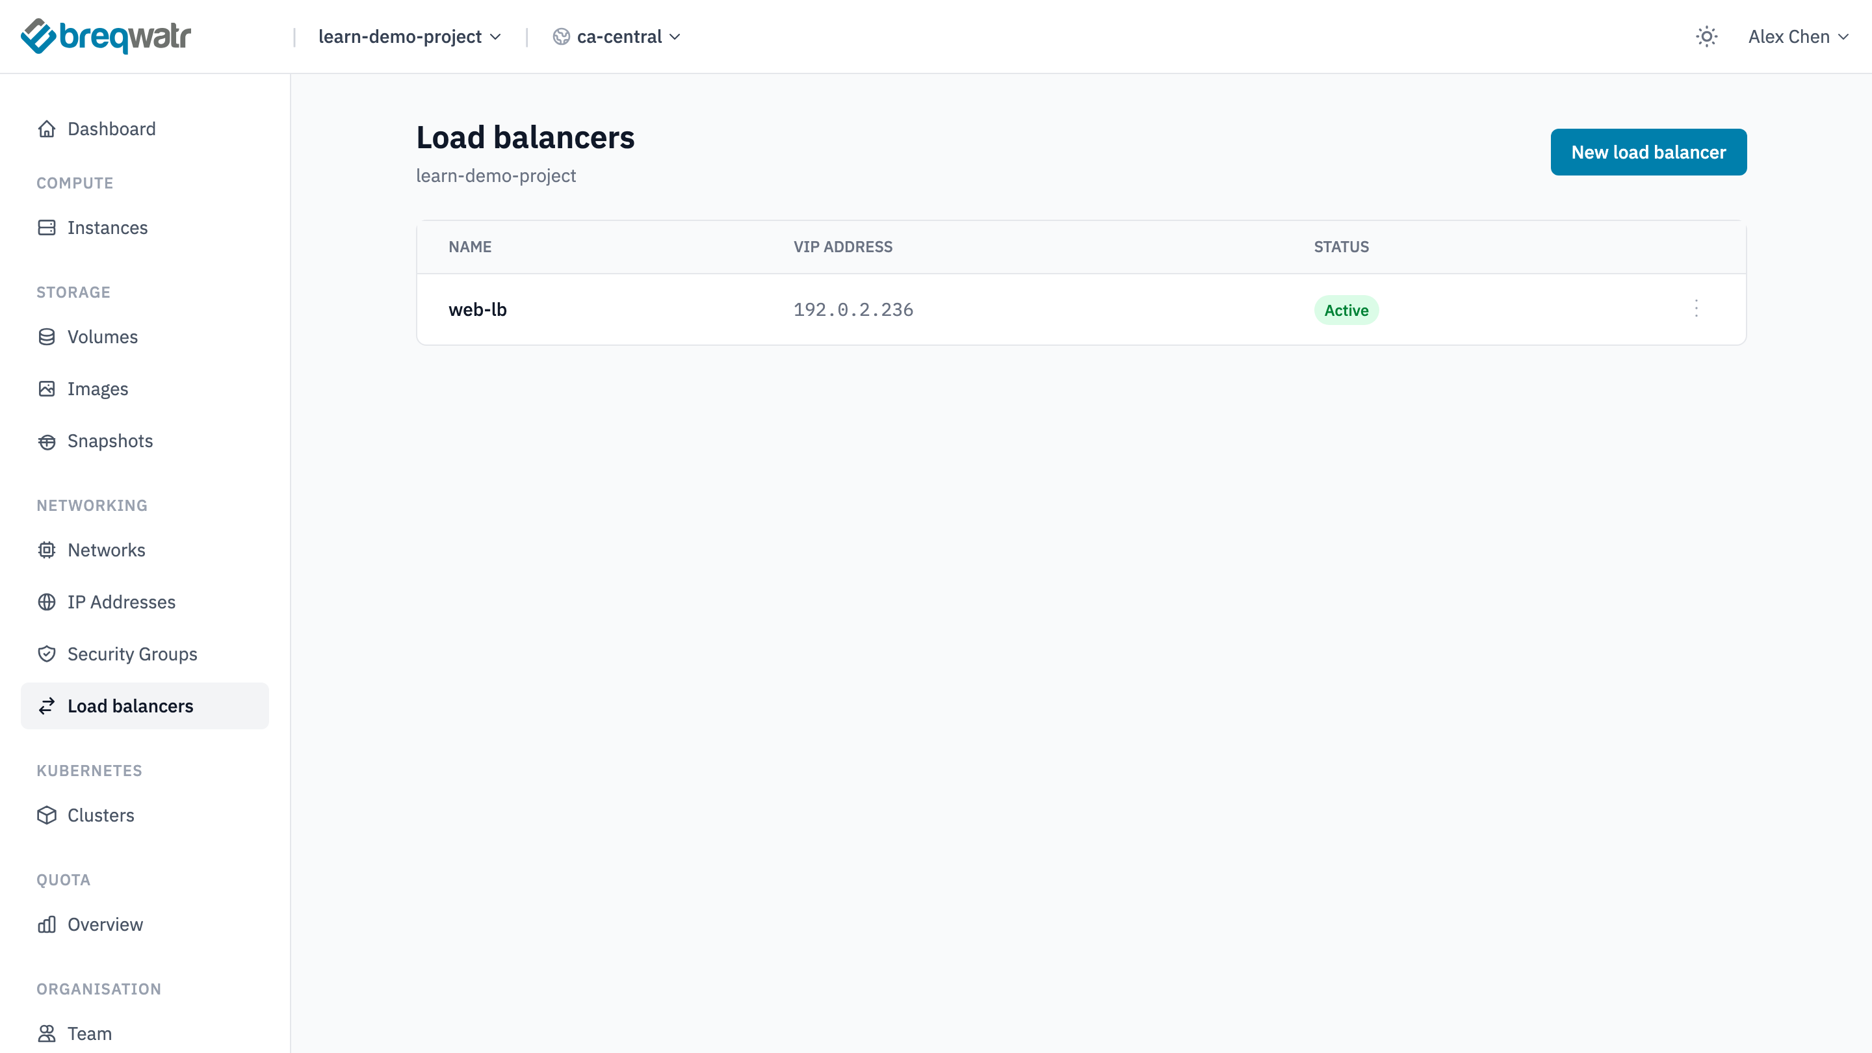Open Images label in the sidebar

click(97, 389)
